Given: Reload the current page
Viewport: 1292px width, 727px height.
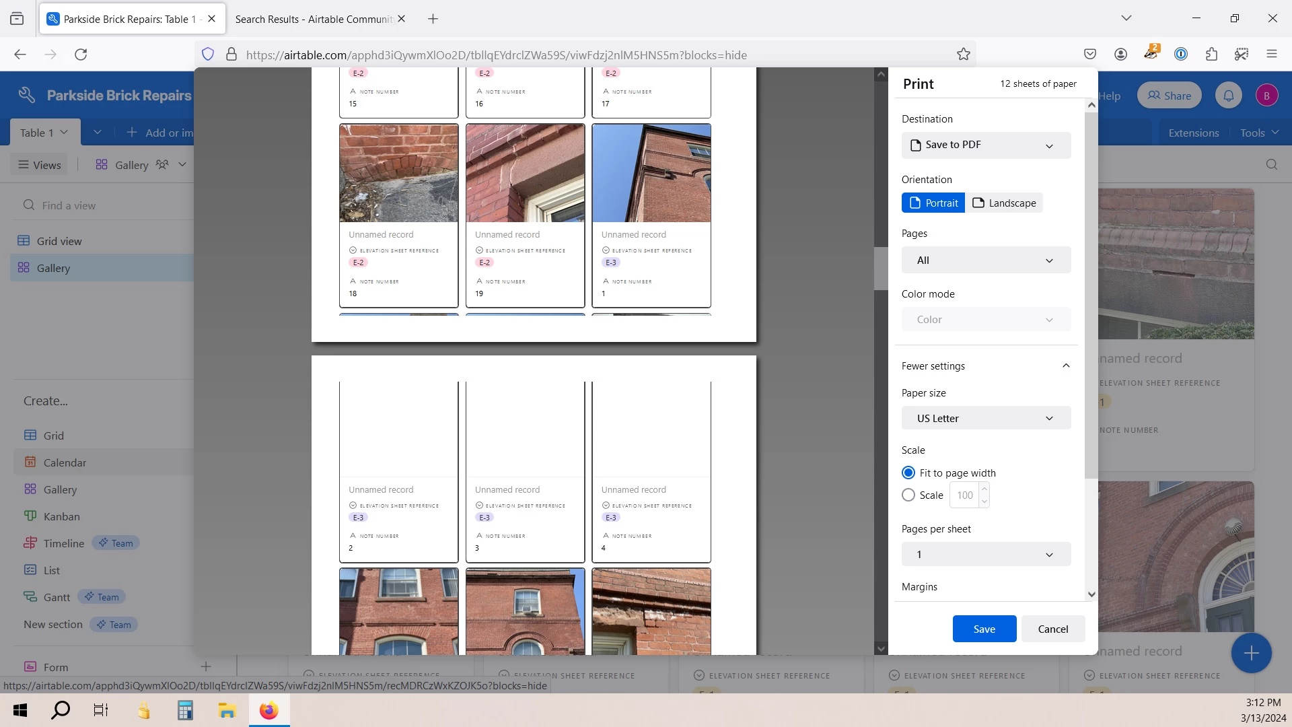Looking at the screenshot, I should click(81, 55).
